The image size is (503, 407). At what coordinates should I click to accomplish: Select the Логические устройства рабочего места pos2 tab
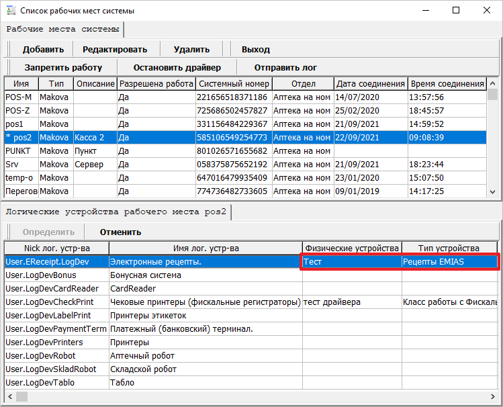click(117, 212)
